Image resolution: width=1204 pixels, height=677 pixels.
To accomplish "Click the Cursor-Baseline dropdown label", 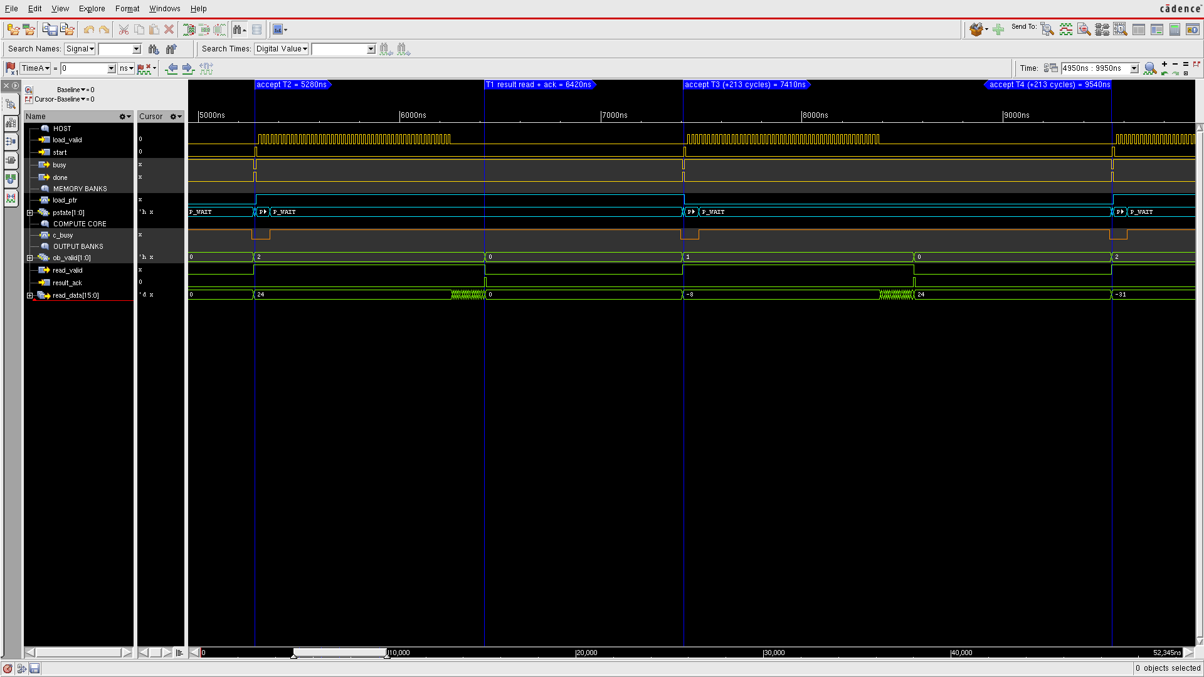I will click(60, 99).
